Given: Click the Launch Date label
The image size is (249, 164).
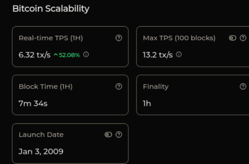Looking at the screenshot, I should pos(41,135).
